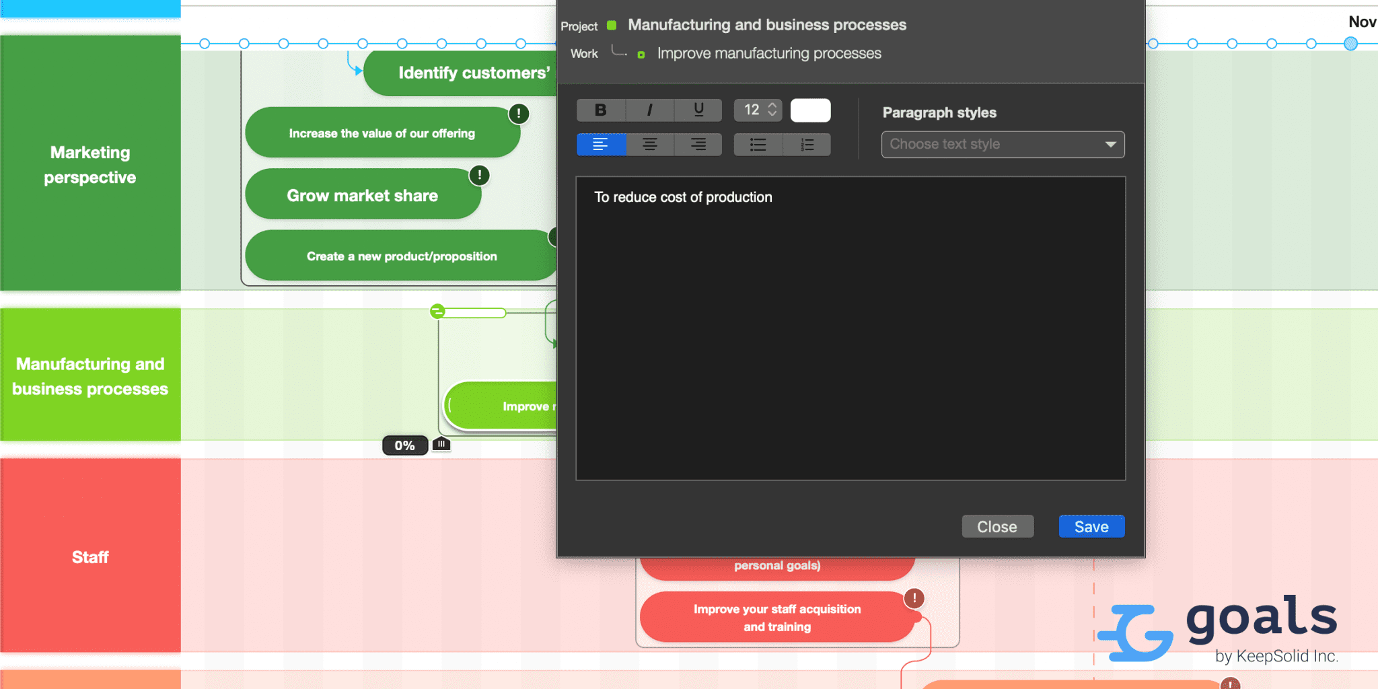The height and width of the screenshot is (689, 1378).
Task: Click the project name in the dialog header
Action: click(x=767, y=25)
